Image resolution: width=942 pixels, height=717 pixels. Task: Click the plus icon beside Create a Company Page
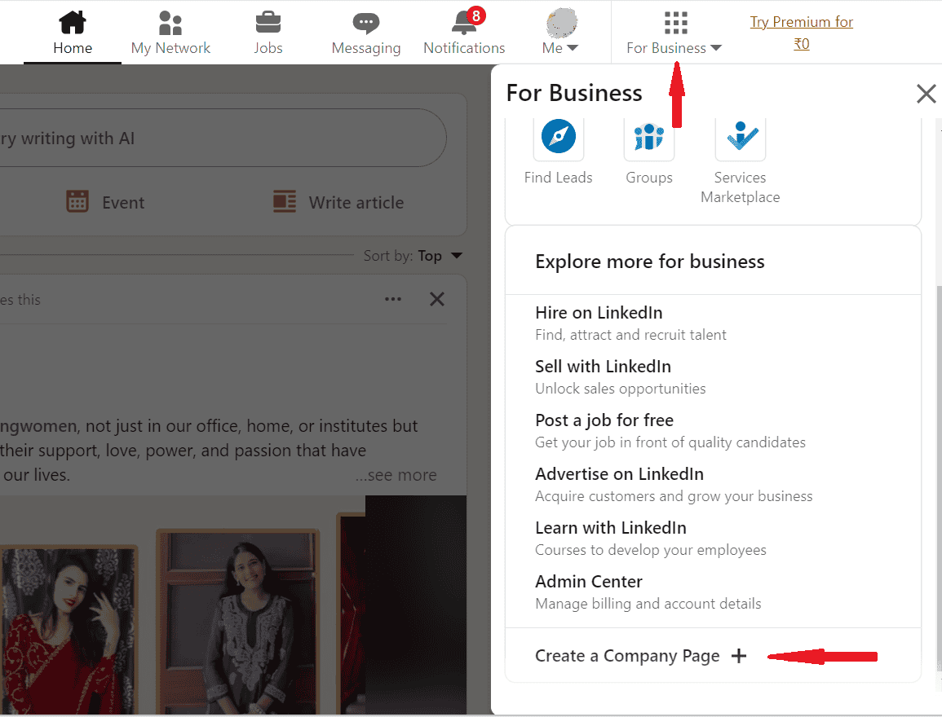click(x=739, y=656)
